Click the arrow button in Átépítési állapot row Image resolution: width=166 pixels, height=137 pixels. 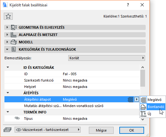pos(136,99)
